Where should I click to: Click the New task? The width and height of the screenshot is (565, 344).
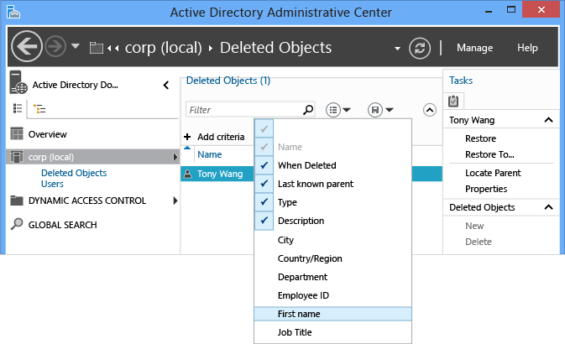[474, 226]
